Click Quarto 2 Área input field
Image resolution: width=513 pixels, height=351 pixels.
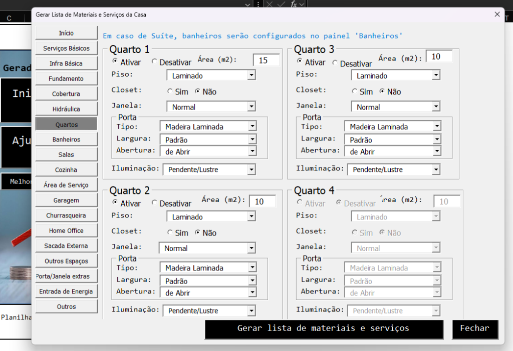[262, 201]
